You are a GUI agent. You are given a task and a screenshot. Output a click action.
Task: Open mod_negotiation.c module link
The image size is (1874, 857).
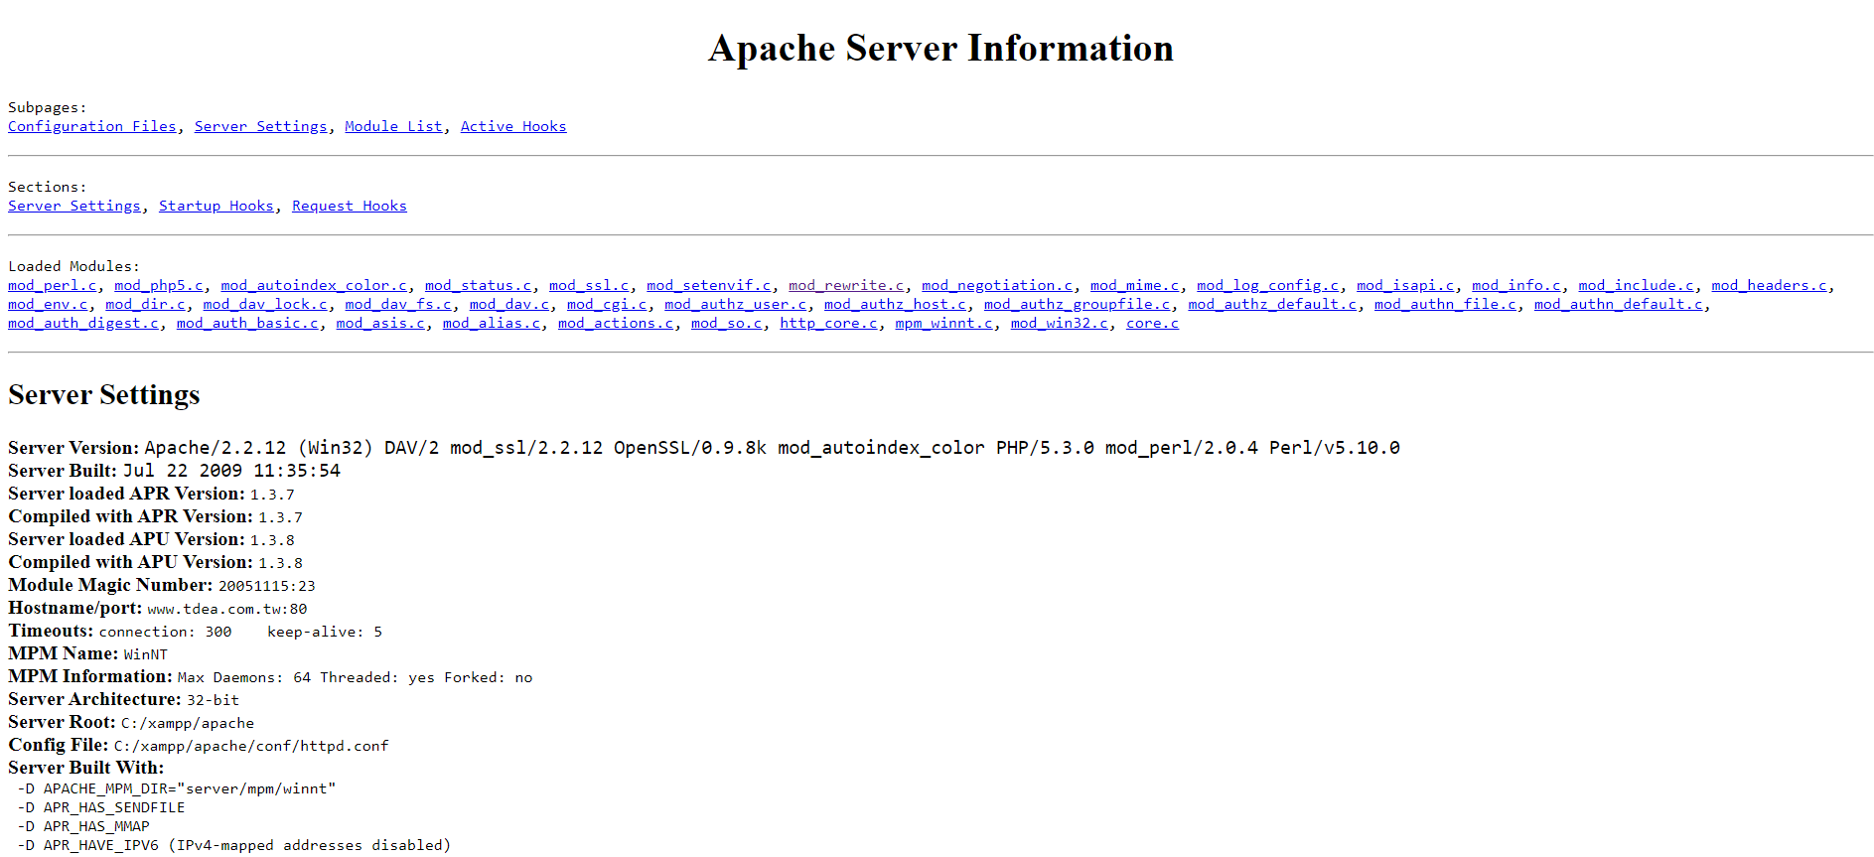tap(997, 285)
